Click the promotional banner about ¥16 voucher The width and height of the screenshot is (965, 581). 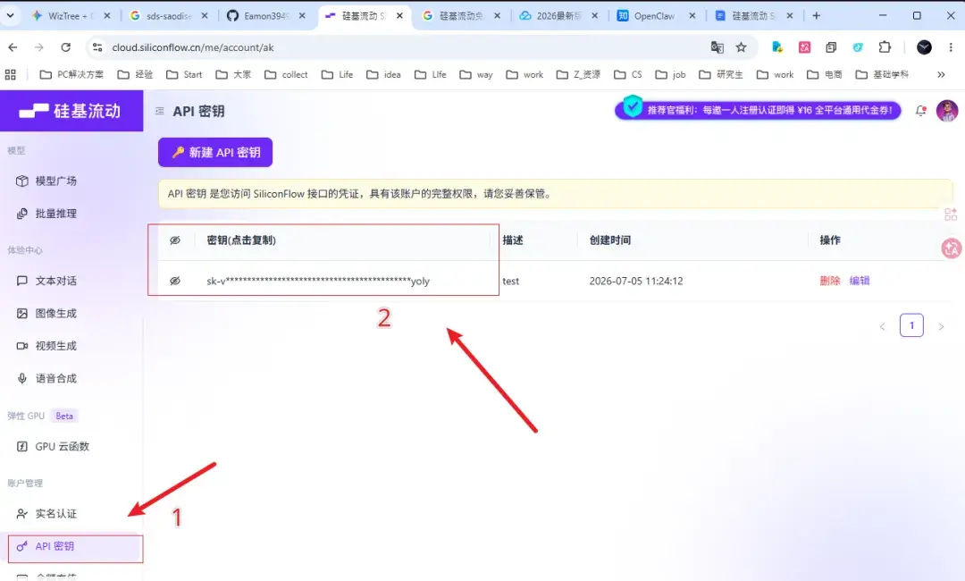pyautogui.click(x=758, y=110)
